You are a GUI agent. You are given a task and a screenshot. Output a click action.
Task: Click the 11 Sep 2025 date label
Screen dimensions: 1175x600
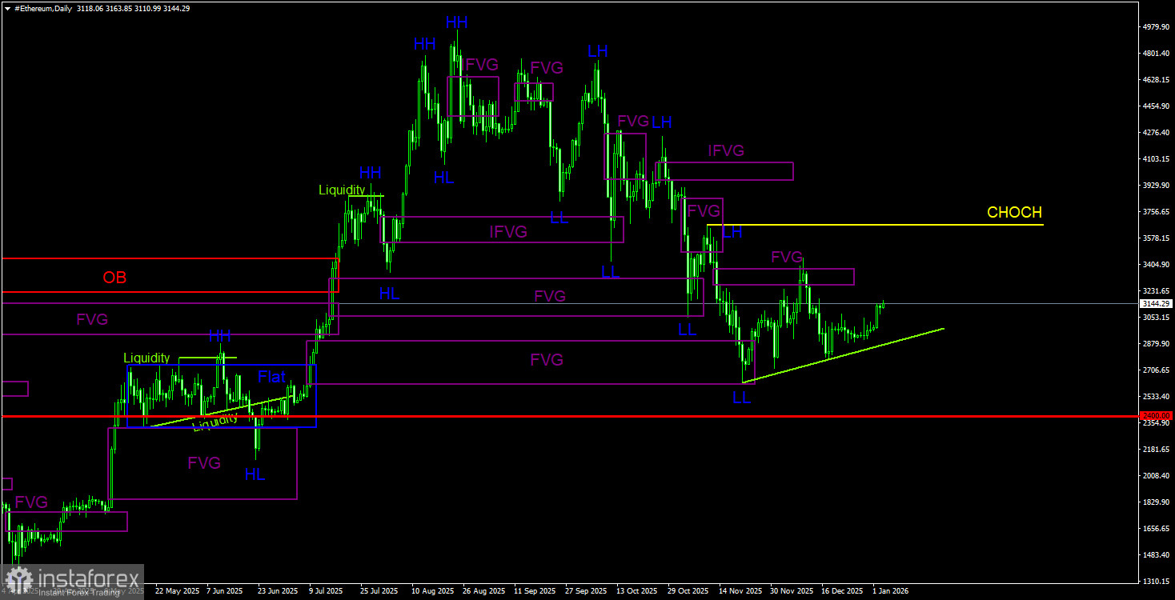pyautogui.click(x=534, y=591)
